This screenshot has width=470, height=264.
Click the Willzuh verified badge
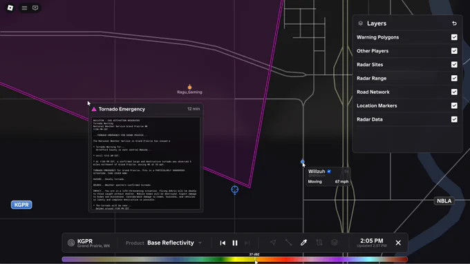coord(329,172)
